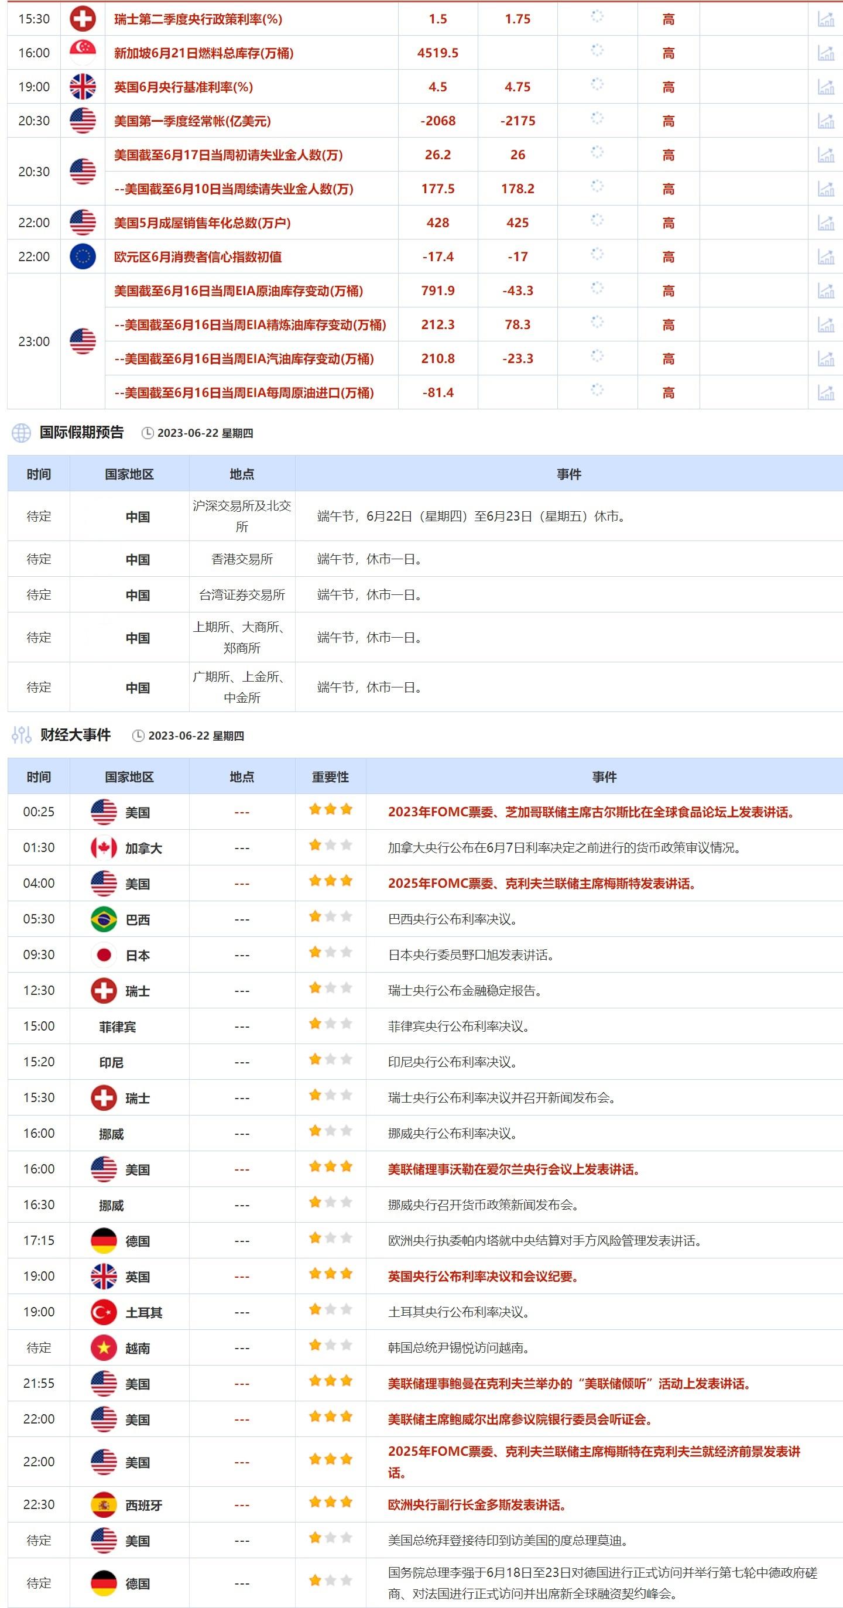Click the star rating in 巴西 row
This screenshot has width=843, height=1608.
(330, 916)
